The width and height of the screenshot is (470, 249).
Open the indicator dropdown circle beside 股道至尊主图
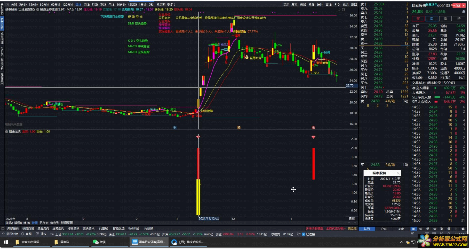(x=38, y=10)
